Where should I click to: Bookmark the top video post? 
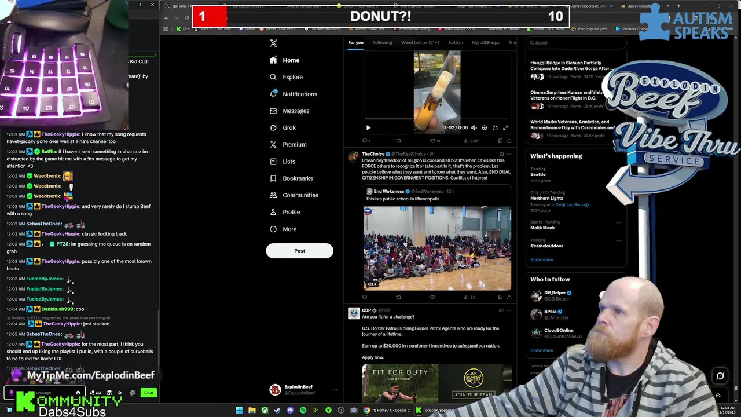(500, 141)
